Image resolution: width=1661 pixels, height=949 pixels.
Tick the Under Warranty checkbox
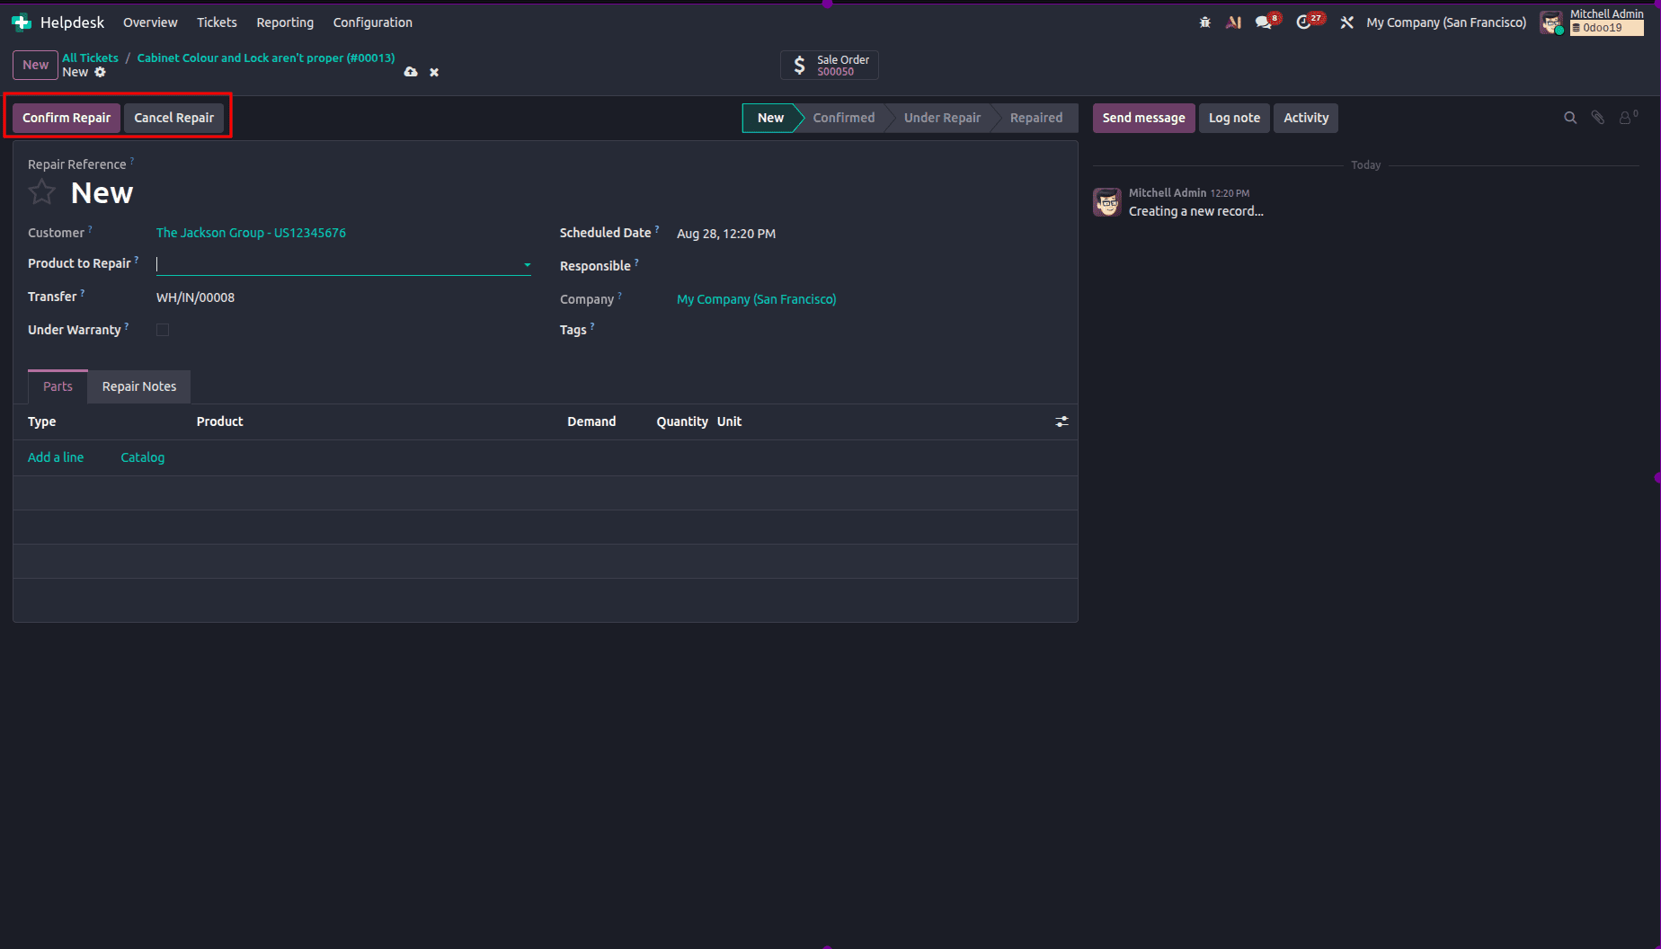coord(163,330)
